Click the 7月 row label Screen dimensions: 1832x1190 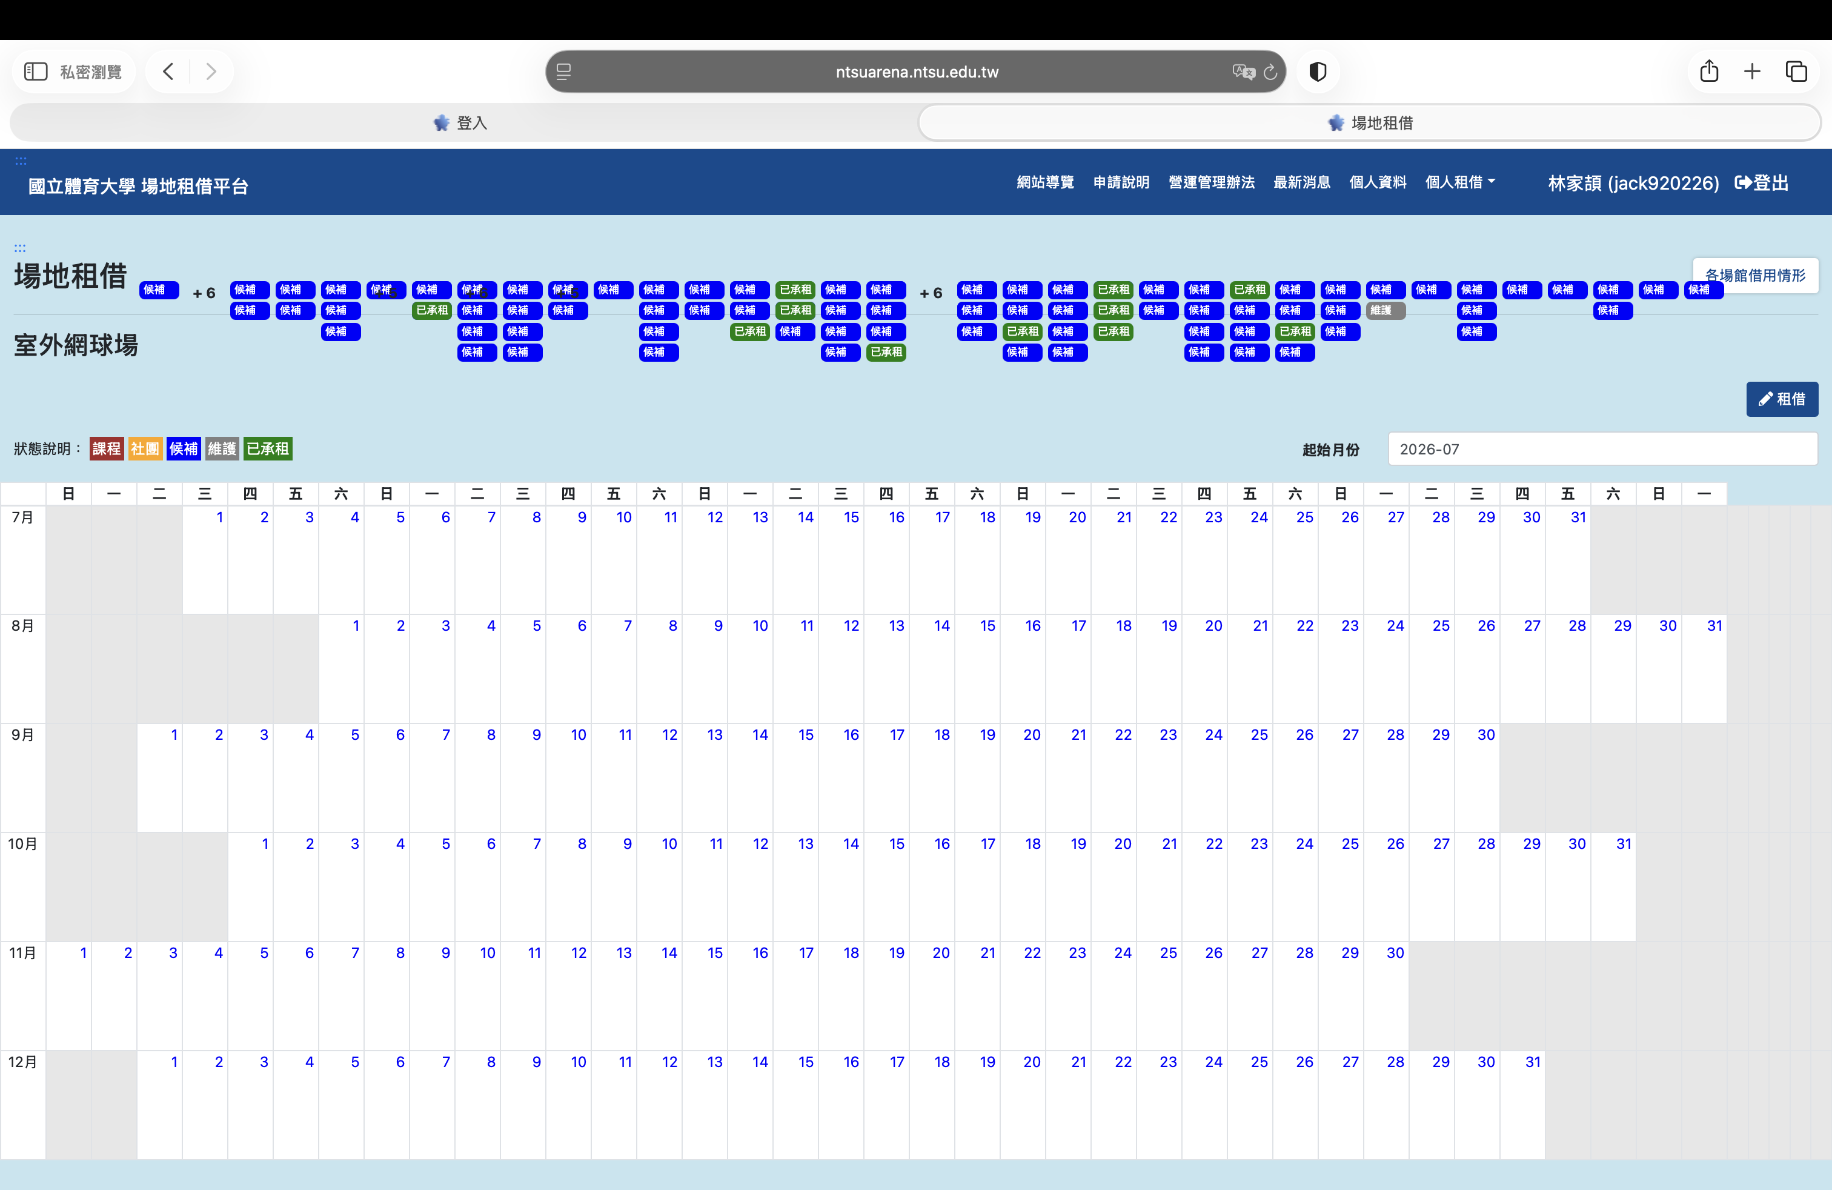pyautogui.click(x=22, y=517)
